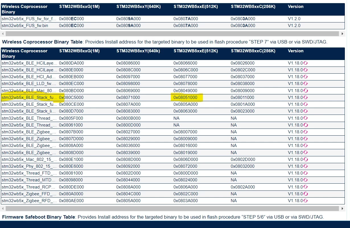Image resolution: width=350 pixels, height=228 pixels.
Task: Click the update icon in the 0x080DA000 row
Action: (306, 63)
